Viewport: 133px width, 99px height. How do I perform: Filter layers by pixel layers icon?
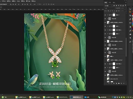coord(114,6)
